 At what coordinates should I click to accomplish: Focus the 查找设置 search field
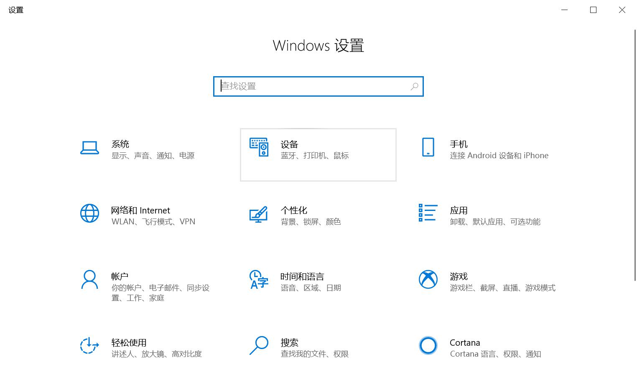tap(318, 86)
